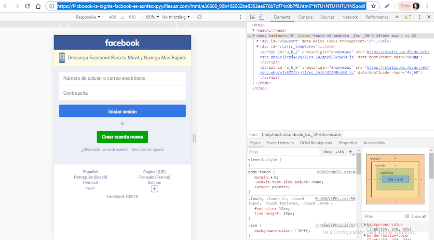Screen dimensions: 434x240
Task: Open the Network tab
Action: click(x=350, y=17)
